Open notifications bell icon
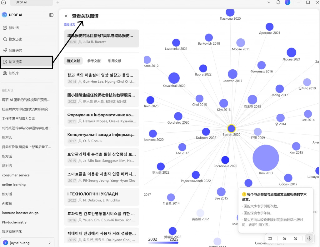320x247 pixels. coord(278,2)
